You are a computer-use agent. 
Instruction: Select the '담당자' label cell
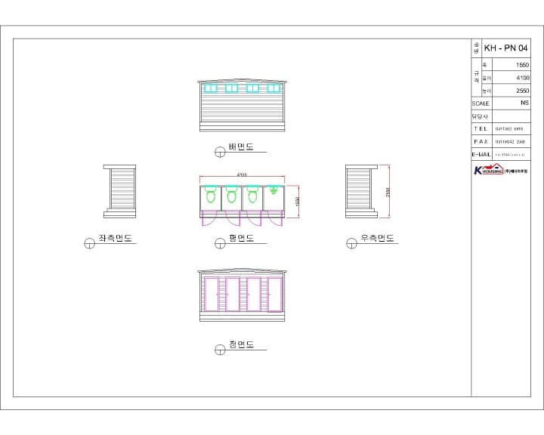[x=480, y=116]
